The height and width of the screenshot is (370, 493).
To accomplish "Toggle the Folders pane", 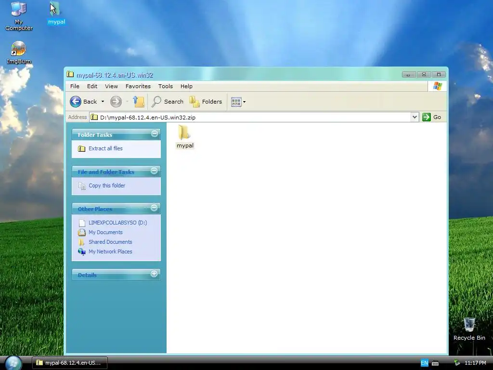I will pos(206,102).
